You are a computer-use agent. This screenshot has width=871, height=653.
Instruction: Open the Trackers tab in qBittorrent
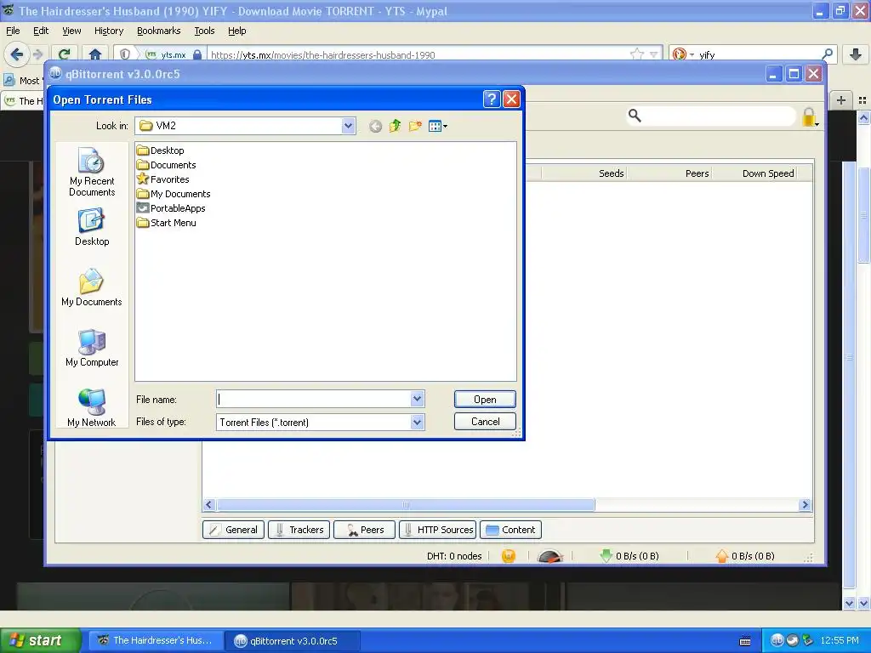click(x=299, y=530)
